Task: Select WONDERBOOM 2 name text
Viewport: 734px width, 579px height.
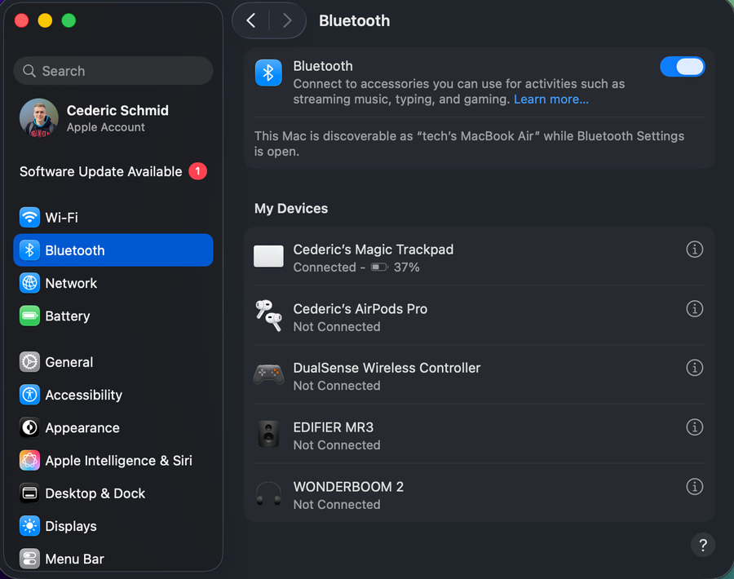Action: [x=348, y=487]
